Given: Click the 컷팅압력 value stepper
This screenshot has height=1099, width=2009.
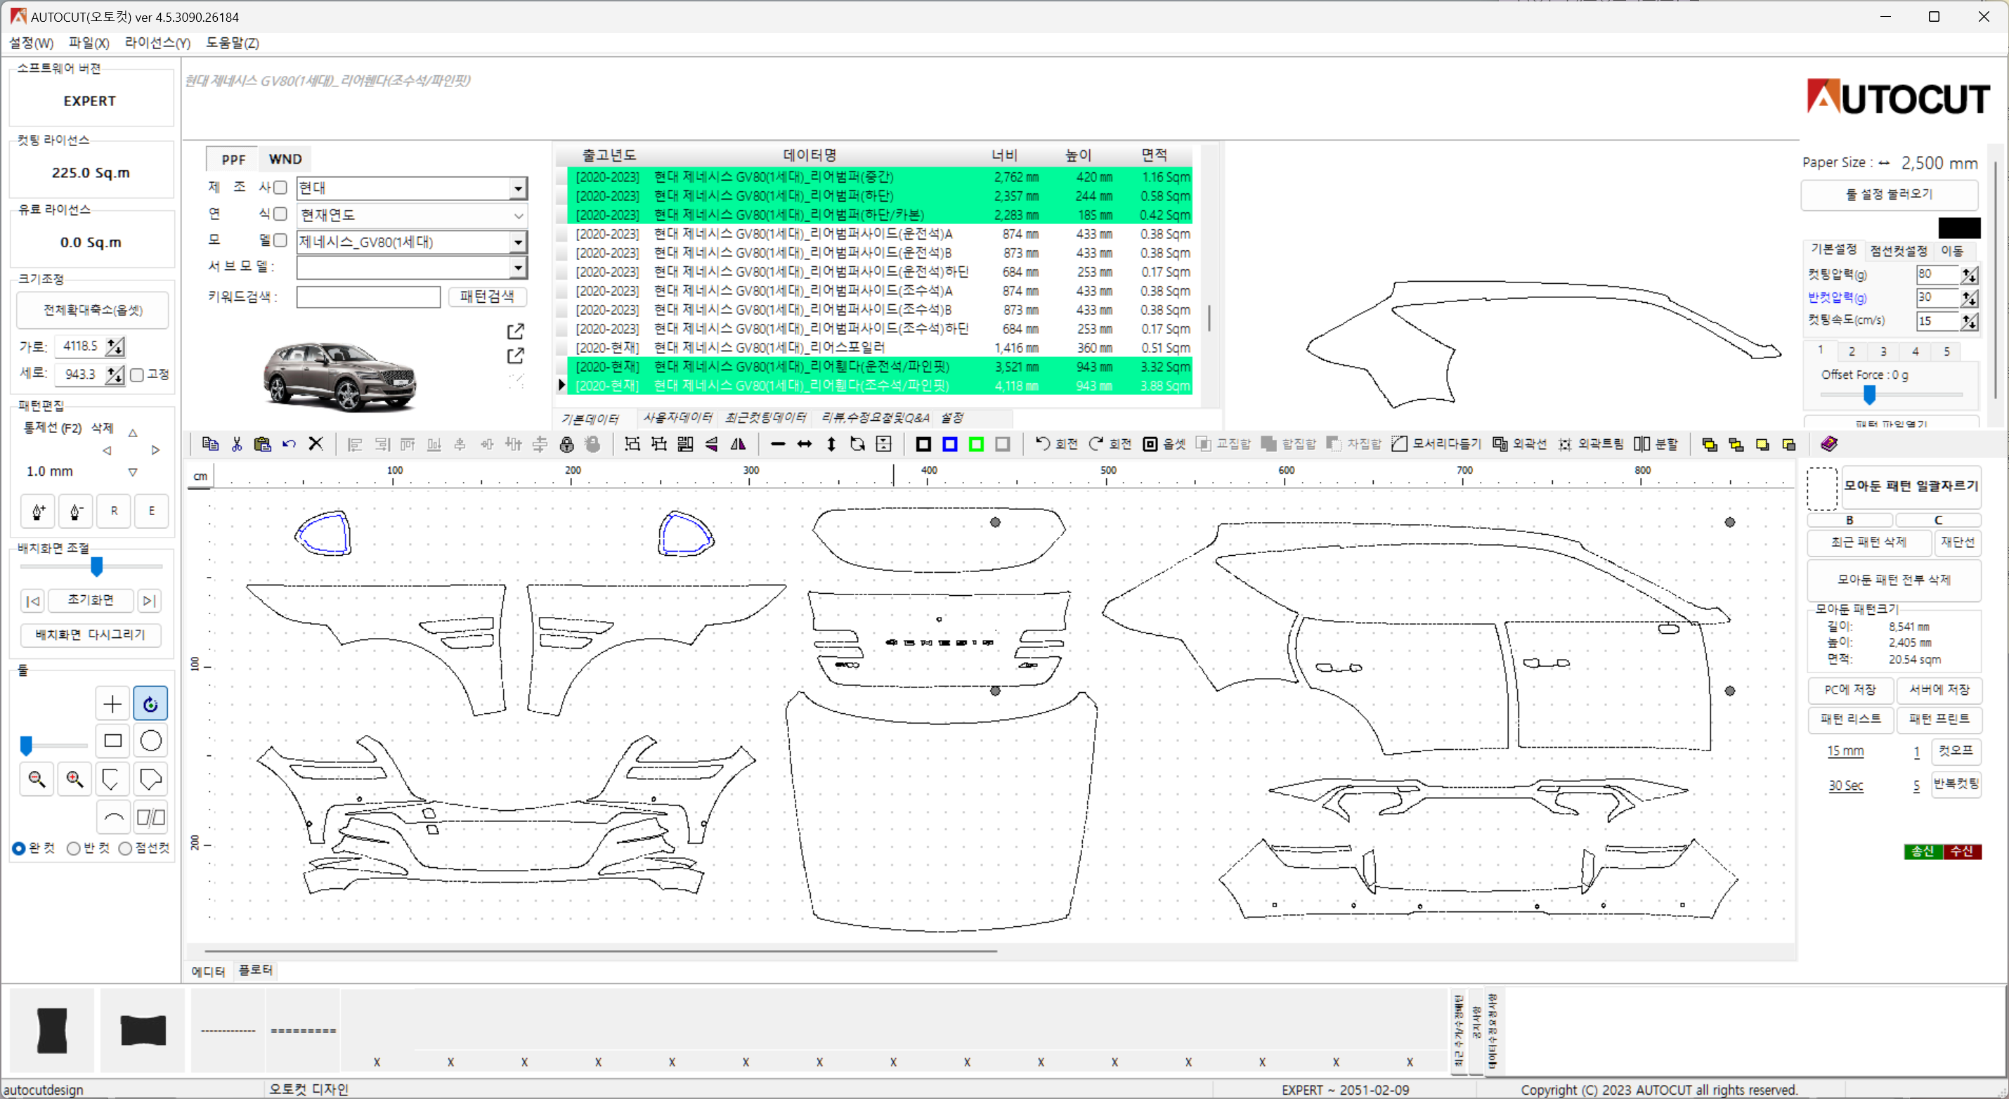Looking at the screenshot, I should [1969, 275].
